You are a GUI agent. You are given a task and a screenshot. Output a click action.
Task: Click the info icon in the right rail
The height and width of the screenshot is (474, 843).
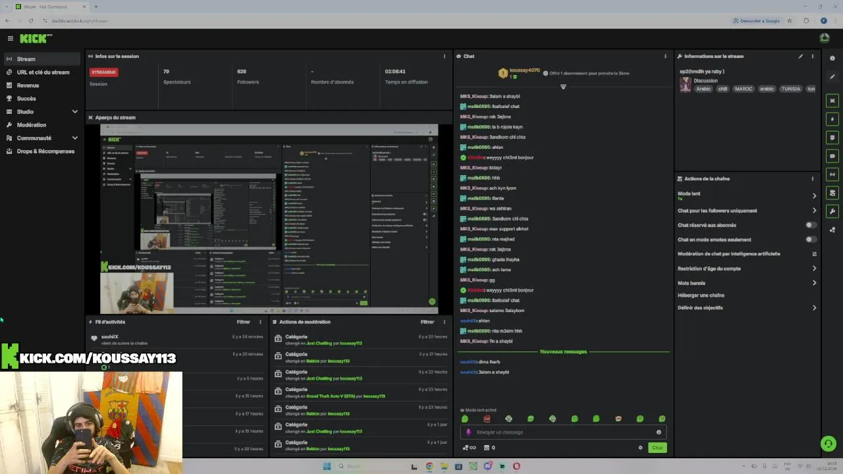[832, 58]
